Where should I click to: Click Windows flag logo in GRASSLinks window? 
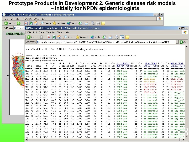(x=160, y=18)
